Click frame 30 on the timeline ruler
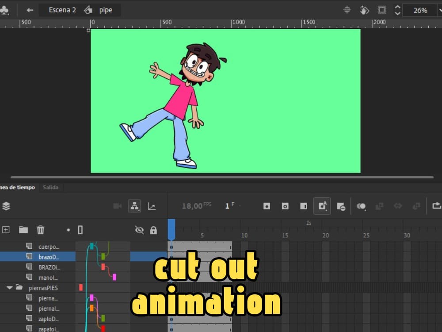The width and height of the screenshot is (442, 332). 407,235
